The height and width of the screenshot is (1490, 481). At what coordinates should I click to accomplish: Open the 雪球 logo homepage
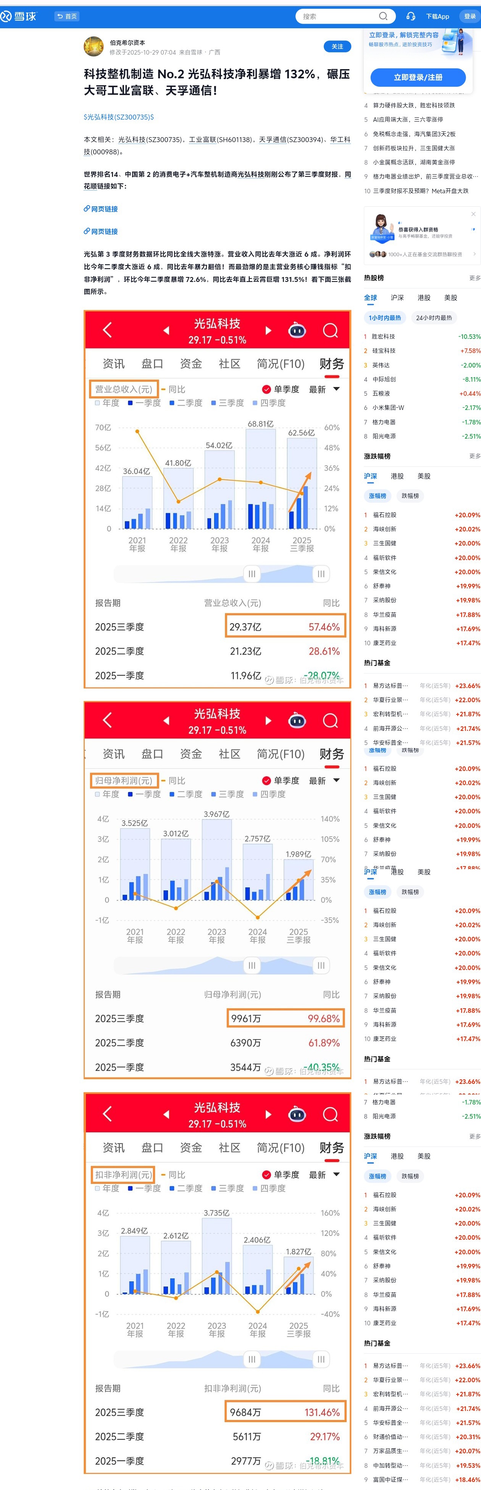coord(18,16)
